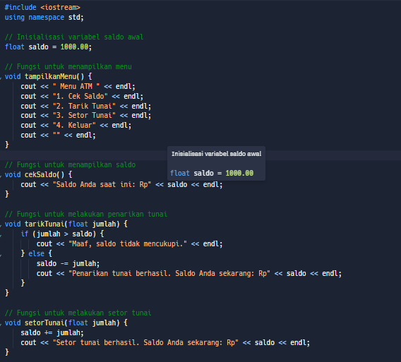Click the empty string cout line

pyautogui.click(x=58, y=135)
